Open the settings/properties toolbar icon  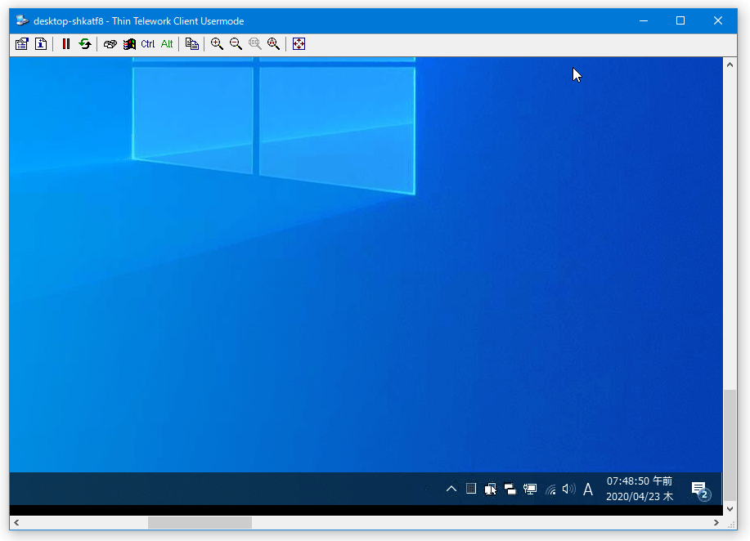[x=22, y=44]
